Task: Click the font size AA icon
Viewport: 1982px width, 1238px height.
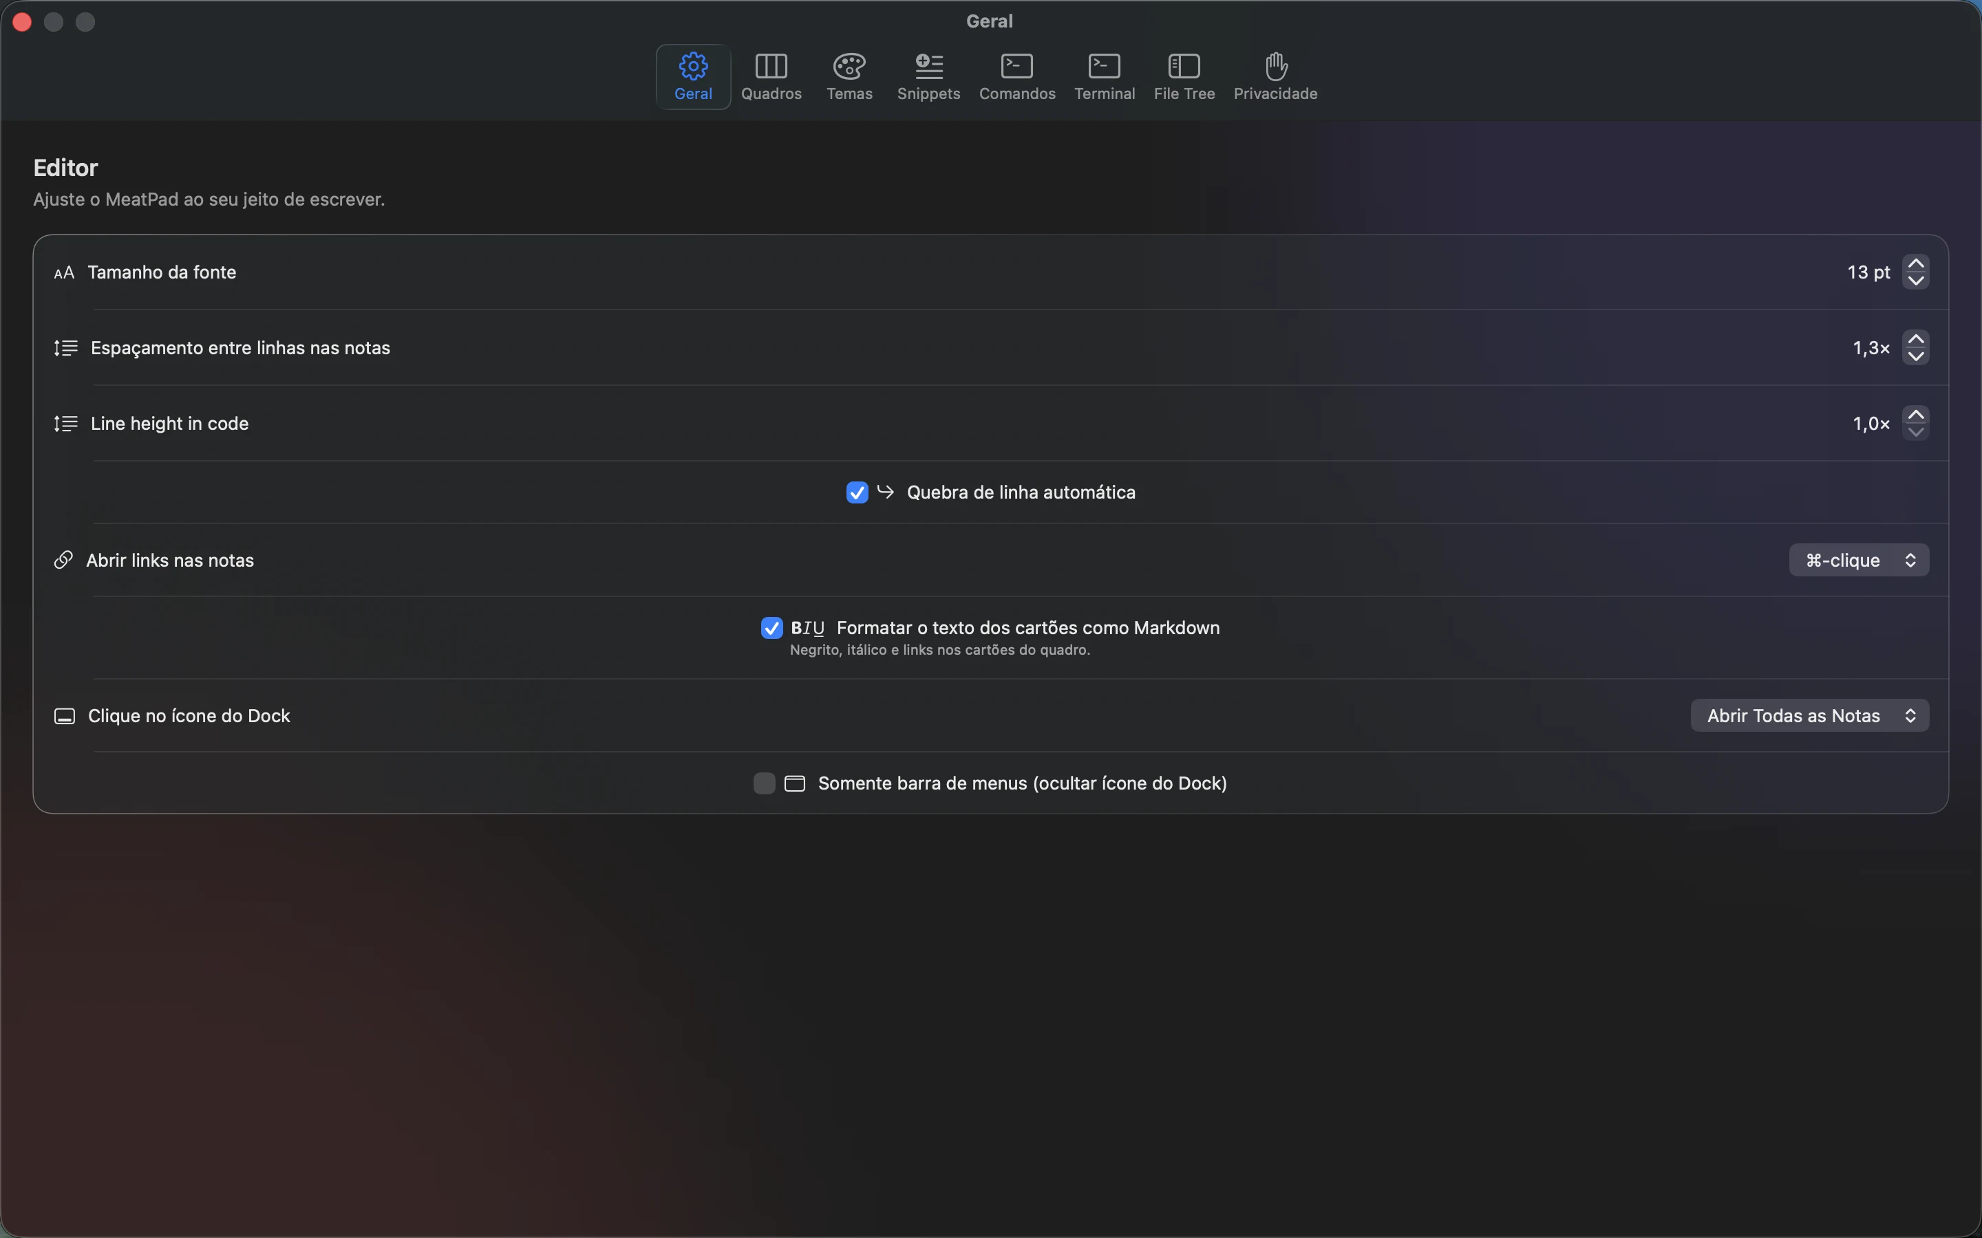Action: pyautogui.click(x=64, y=272)
